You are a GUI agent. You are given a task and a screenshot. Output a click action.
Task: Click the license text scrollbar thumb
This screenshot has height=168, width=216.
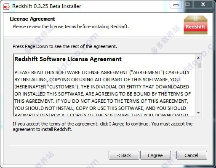pyautogui.click(x=198, y=65)
